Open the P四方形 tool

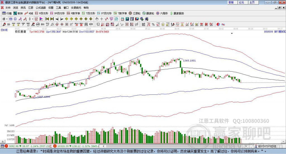pos(42,13)
